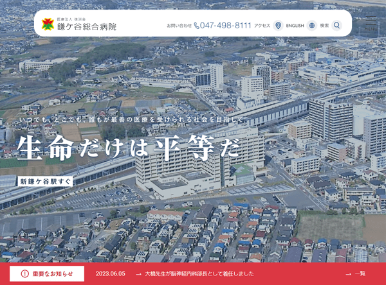This screenshot has width=386, height=285.
Task: Open the 鎌ケ谷総合病院 home link text
Action: pyautogui.click(x=87, y=26)
